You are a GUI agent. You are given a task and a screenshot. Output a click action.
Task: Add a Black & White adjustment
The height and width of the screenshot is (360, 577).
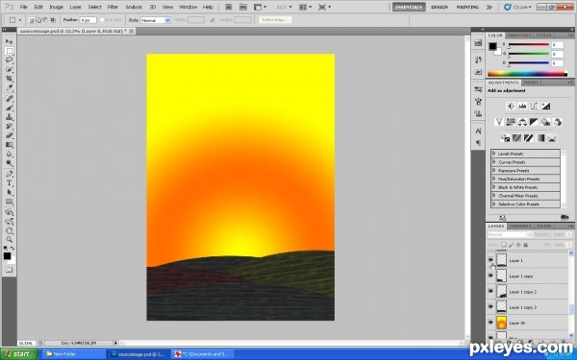[534, 122]
